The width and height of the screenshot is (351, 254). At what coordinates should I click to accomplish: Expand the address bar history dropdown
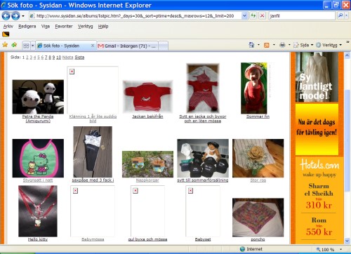point(244,15)
